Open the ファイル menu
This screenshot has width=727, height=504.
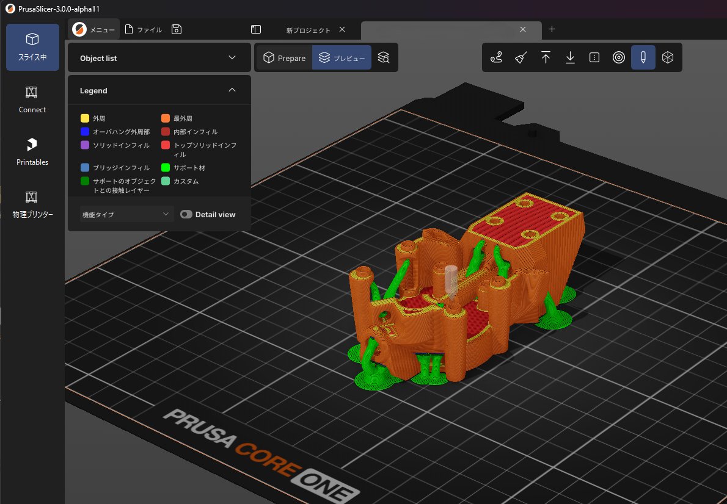click(x=144, y=30)
